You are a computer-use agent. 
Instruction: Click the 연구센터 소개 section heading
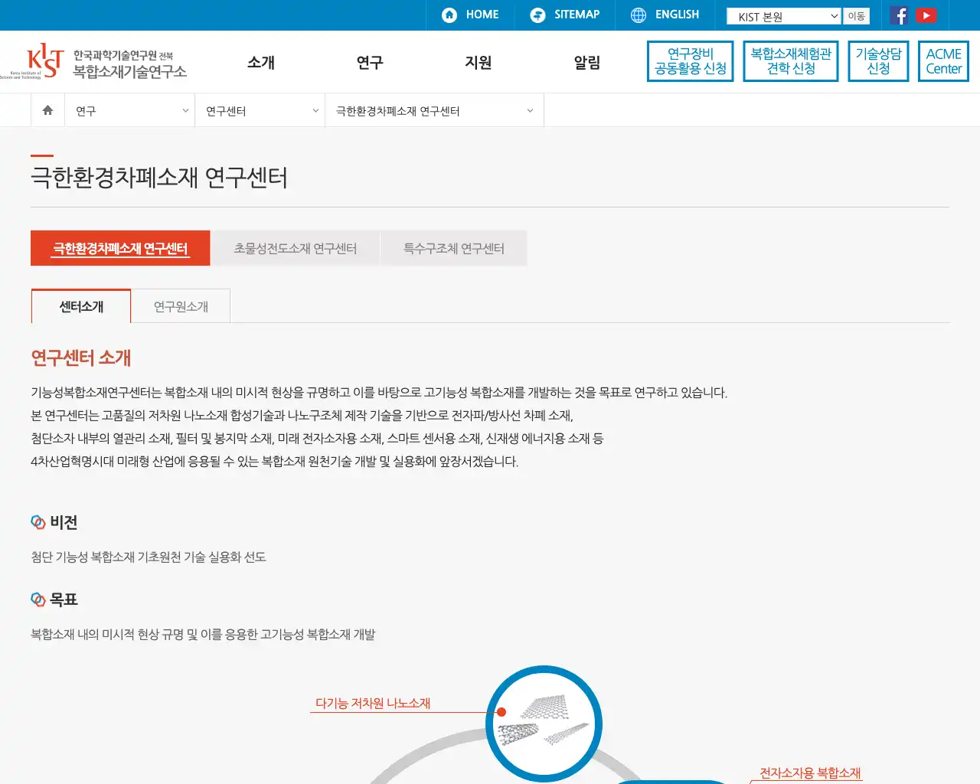click(81, 358)
